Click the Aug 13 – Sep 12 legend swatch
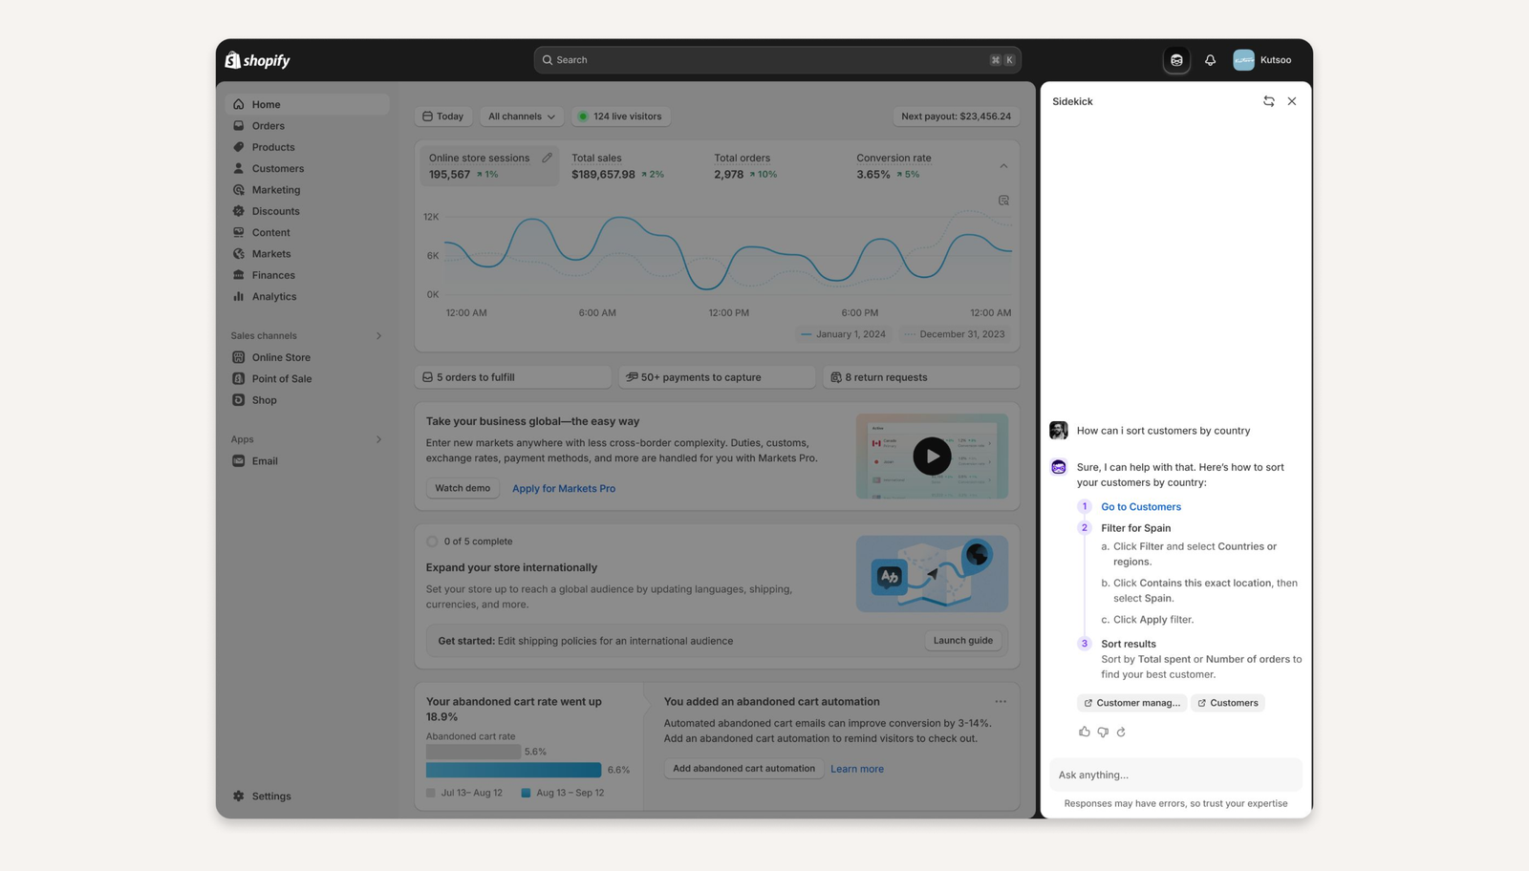The height and width of the screenshot is (871, 1529). point(526,793)
